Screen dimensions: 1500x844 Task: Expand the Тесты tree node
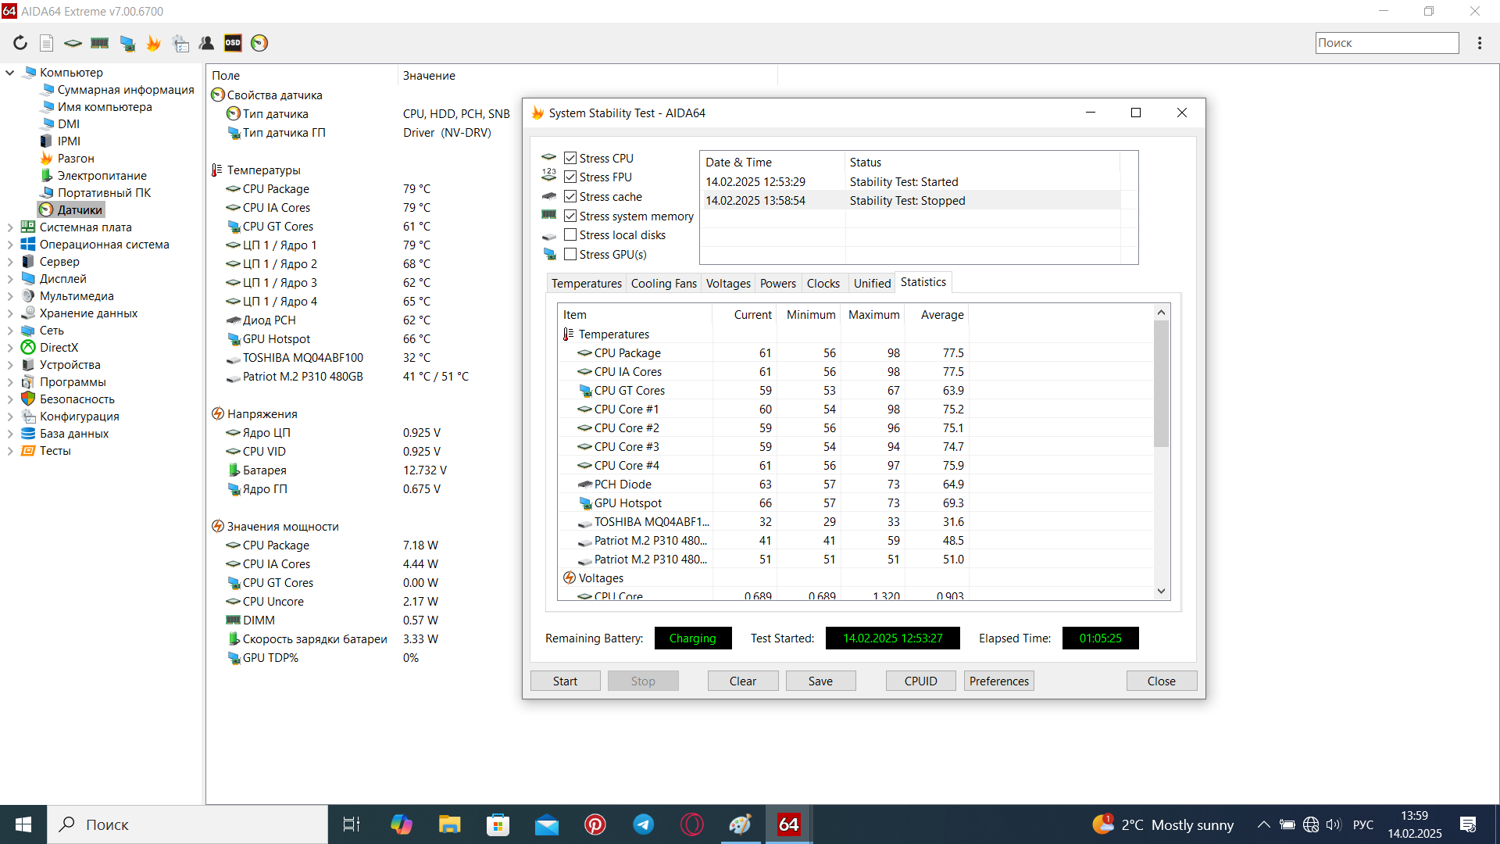(10, 451)
